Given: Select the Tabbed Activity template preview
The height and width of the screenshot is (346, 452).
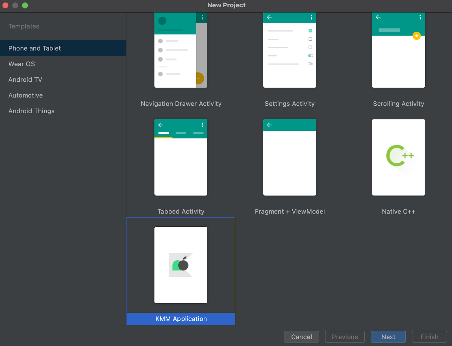Looking at the screenshot, I should pos(181,157).
